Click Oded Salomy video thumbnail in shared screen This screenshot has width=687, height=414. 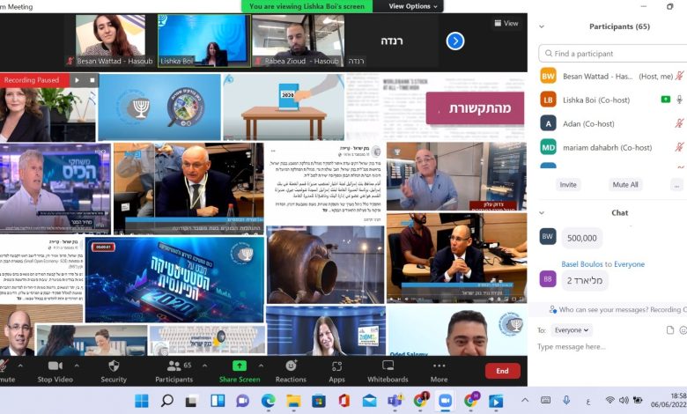click(x=456, y=331)
